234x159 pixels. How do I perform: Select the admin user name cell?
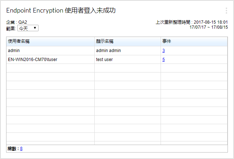click(14, 51)
